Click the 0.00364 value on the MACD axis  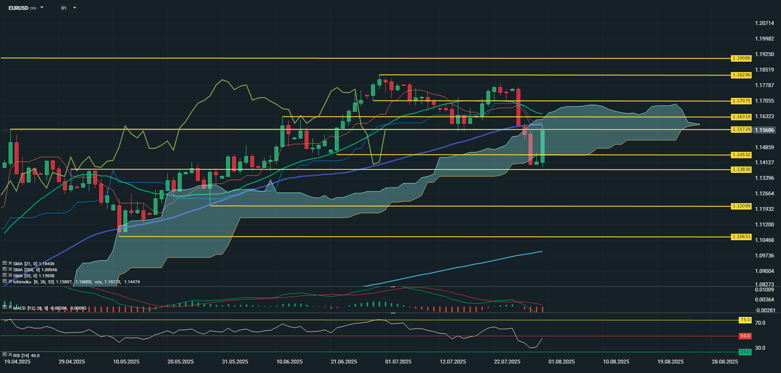tap(764, 300)
